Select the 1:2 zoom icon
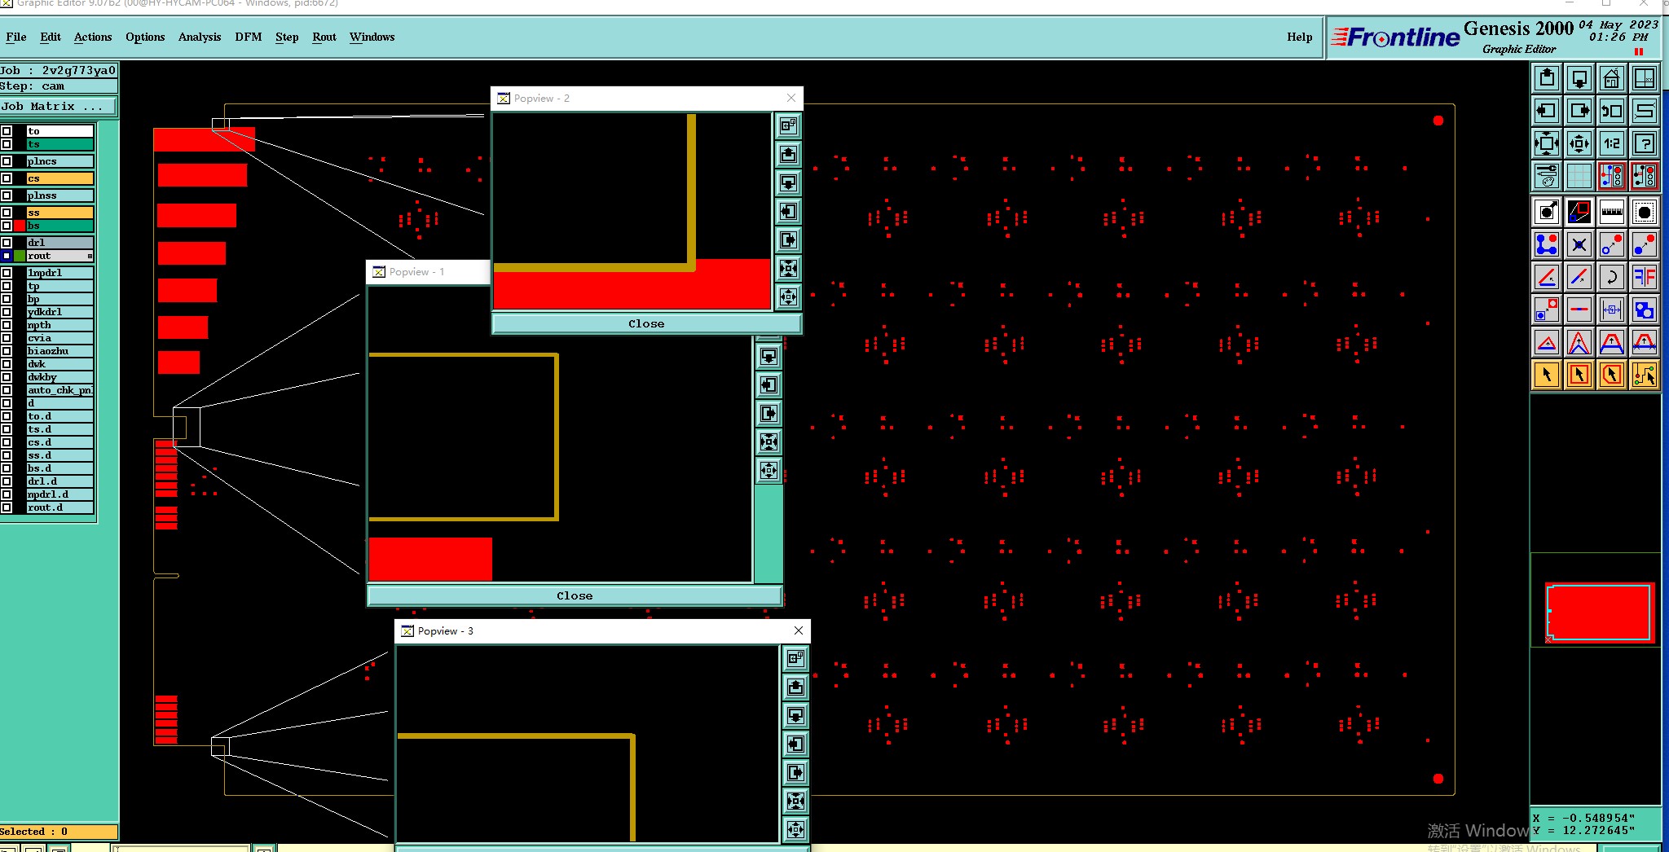 (1611, 144)
